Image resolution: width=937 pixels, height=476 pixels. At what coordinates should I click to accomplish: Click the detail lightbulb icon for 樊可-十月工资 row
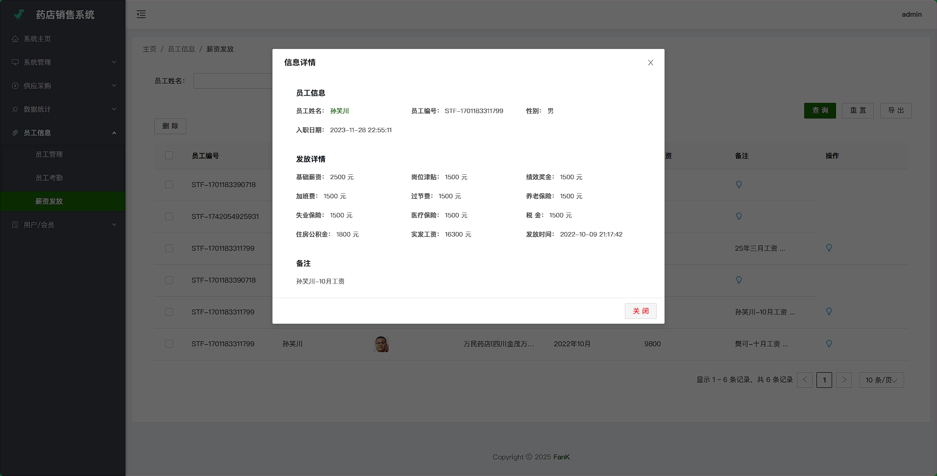click(829, 344)
